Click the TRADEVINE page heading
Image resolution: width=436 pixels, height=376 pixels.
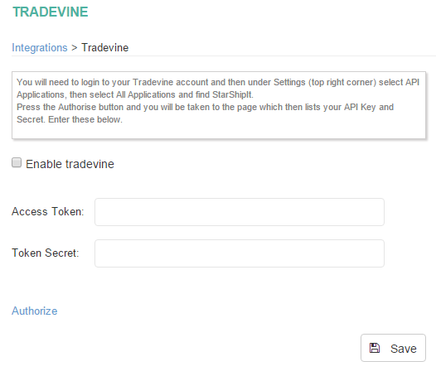[51, 12]
